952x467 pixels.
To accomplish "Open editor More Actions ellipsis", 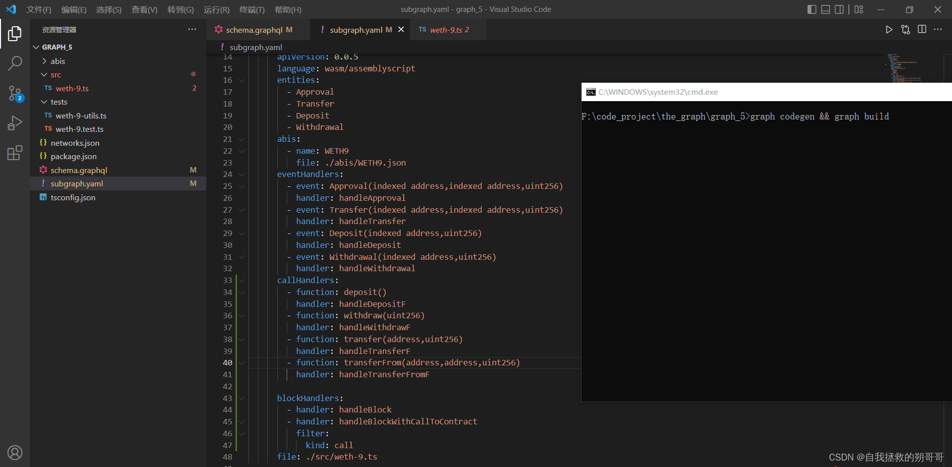I will [938, 30].
